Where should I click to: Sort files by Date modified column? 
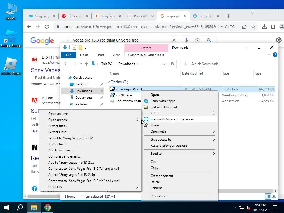coord(192,73)
